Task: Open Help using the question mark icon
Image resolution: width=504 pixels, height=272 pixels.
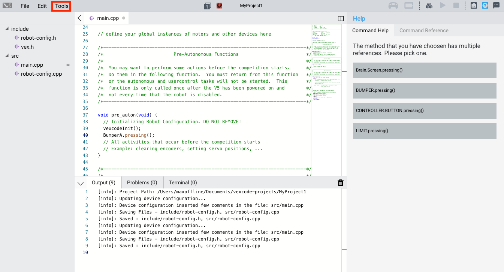Action: 484,5
